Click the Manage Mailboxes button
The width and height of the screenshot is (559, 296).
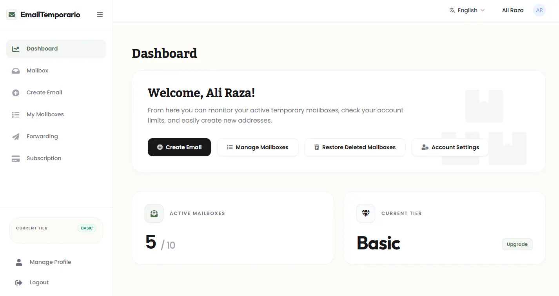coord(258,147)
